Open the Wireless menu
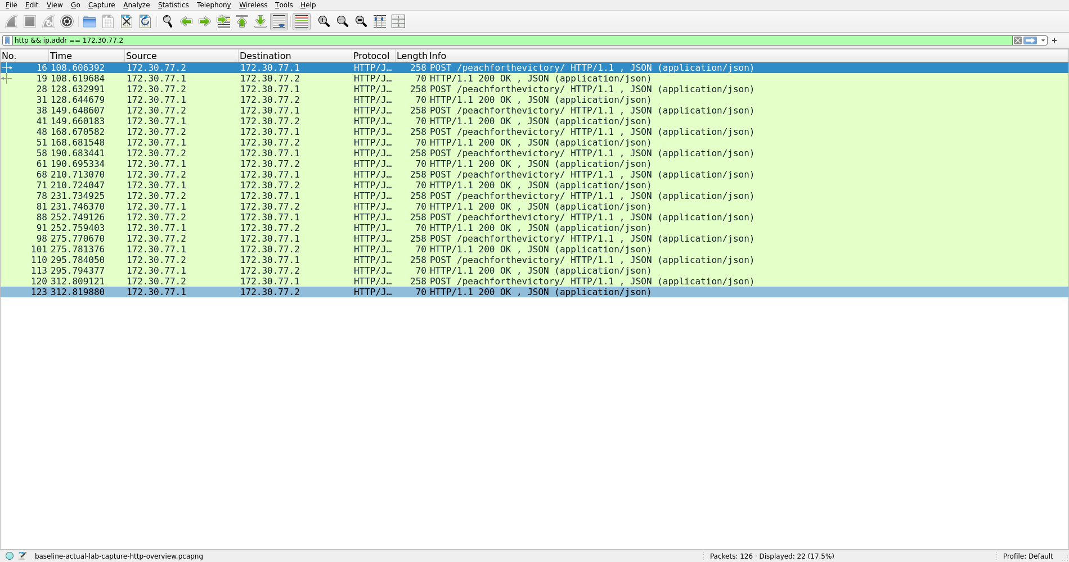Image resolution: width=1069 pixels, height=562 pixels. point(253,5)
